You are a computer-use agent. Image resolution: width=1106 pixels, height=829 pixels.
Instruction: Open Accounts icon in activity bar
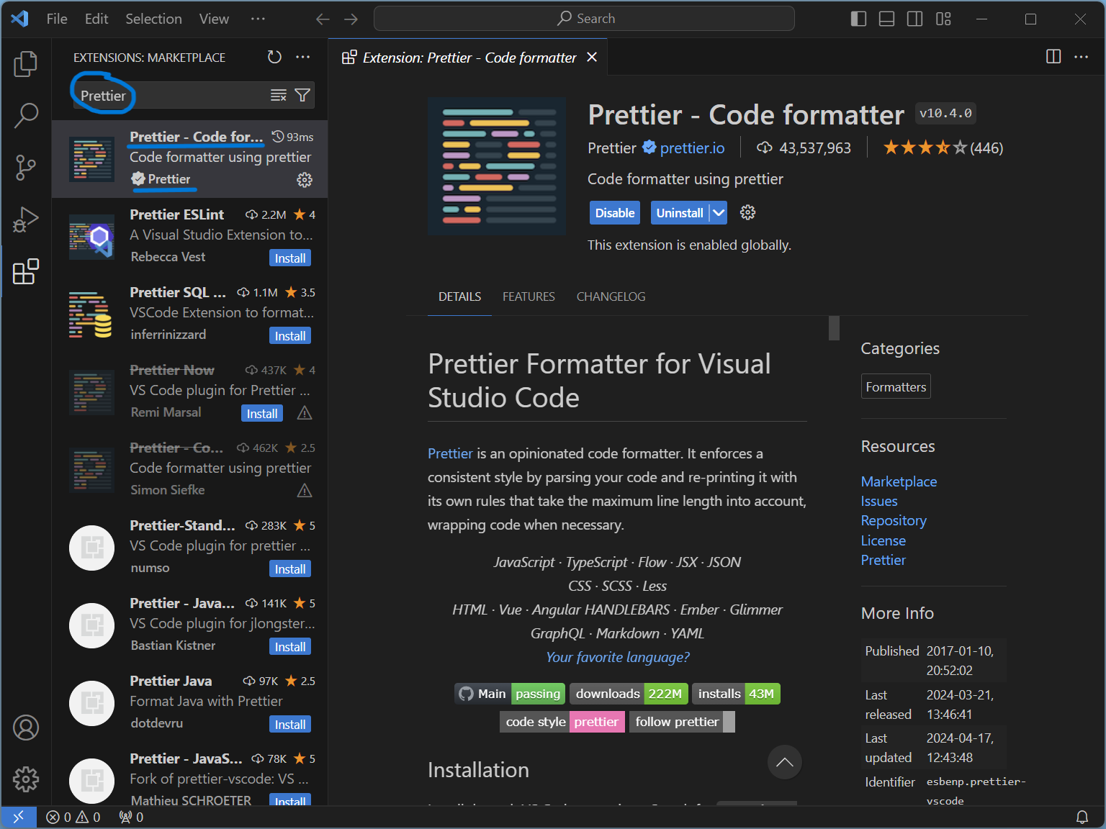[26, 728]
